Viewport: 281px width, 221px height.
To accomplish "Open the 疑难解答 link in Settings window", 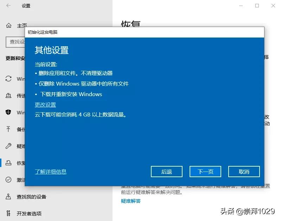I will (131, 201).
